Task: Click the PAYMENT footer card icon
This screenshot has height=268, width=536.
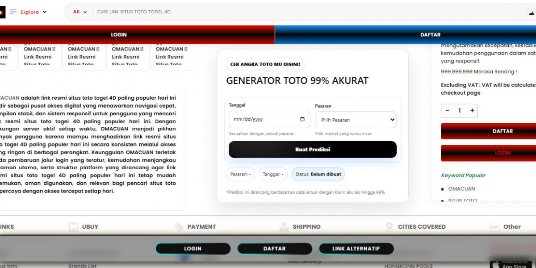Action: pos(179,227)
